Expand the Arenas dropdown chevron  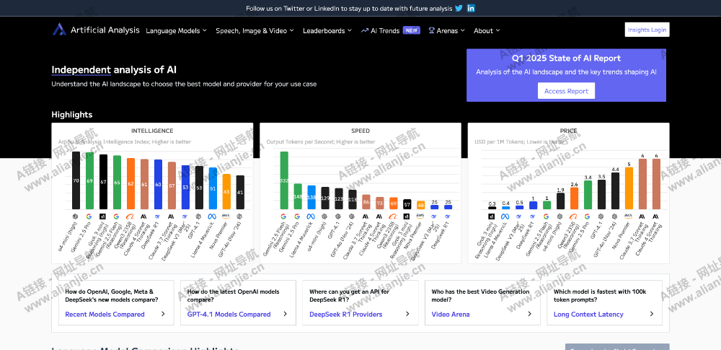463,31
